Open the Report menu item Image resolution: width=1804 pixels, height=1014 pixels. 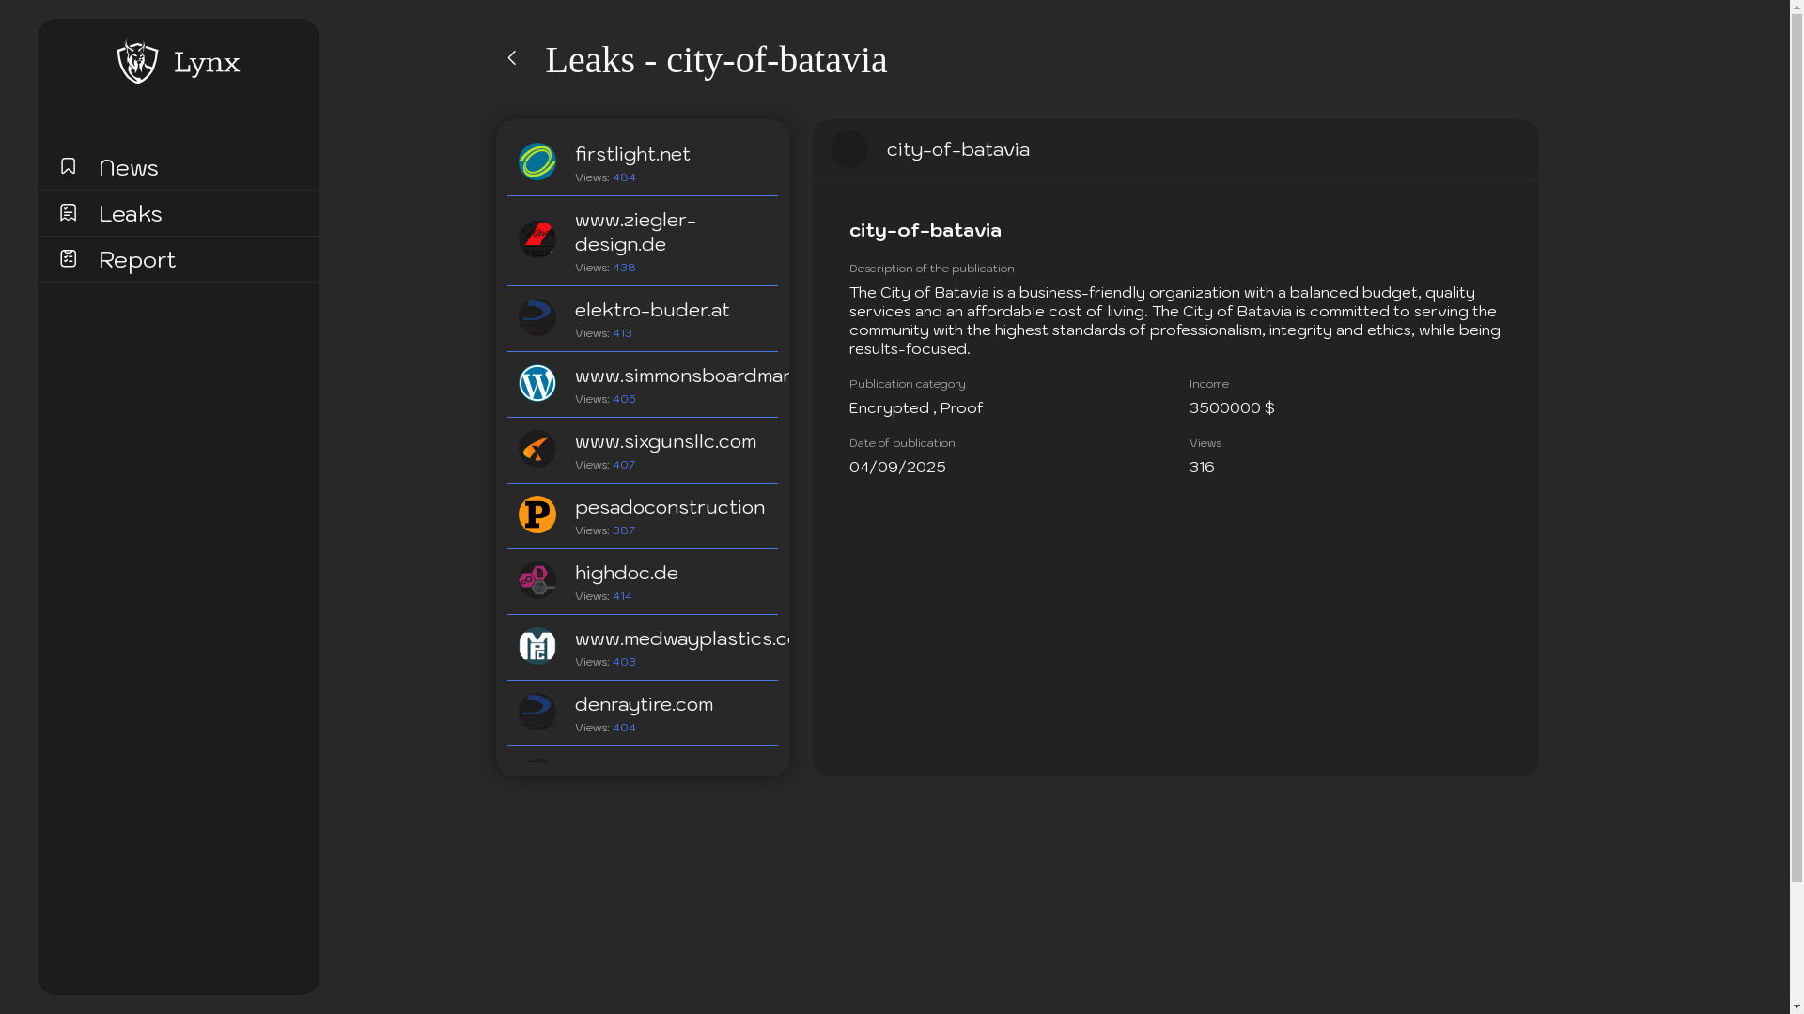[137, 260]
